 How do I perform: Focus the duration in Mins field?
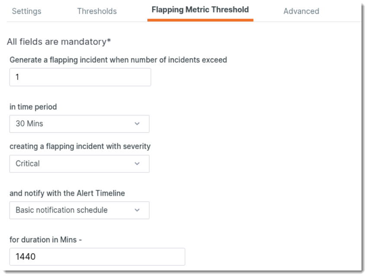[x=97, y=257]
